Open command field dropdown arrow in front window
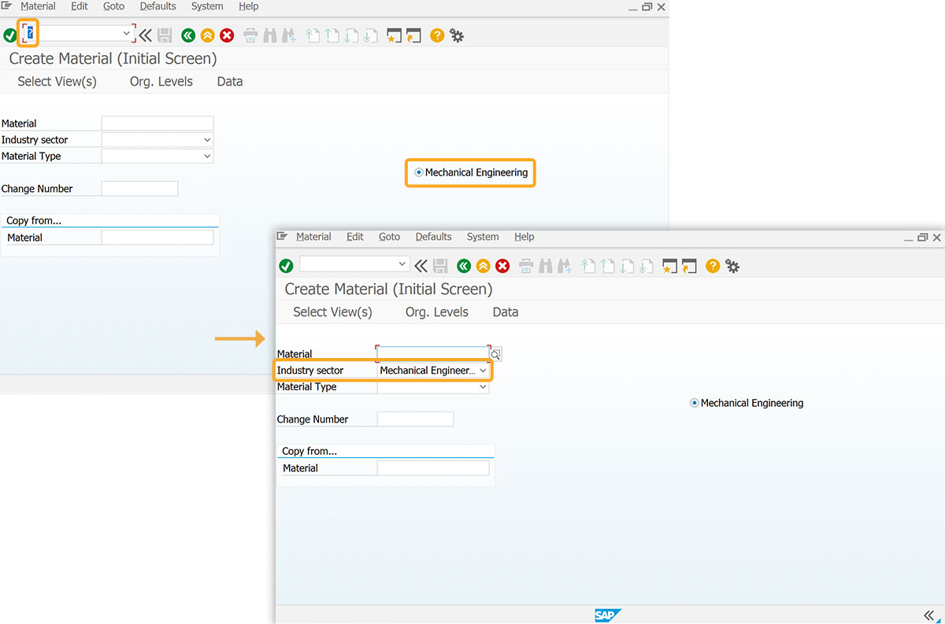Image resolution: width=945 pixels, height=624 pixels. tap(402, 264)
